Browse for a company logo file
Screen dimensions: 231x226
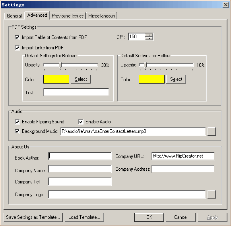coord(212,194)
